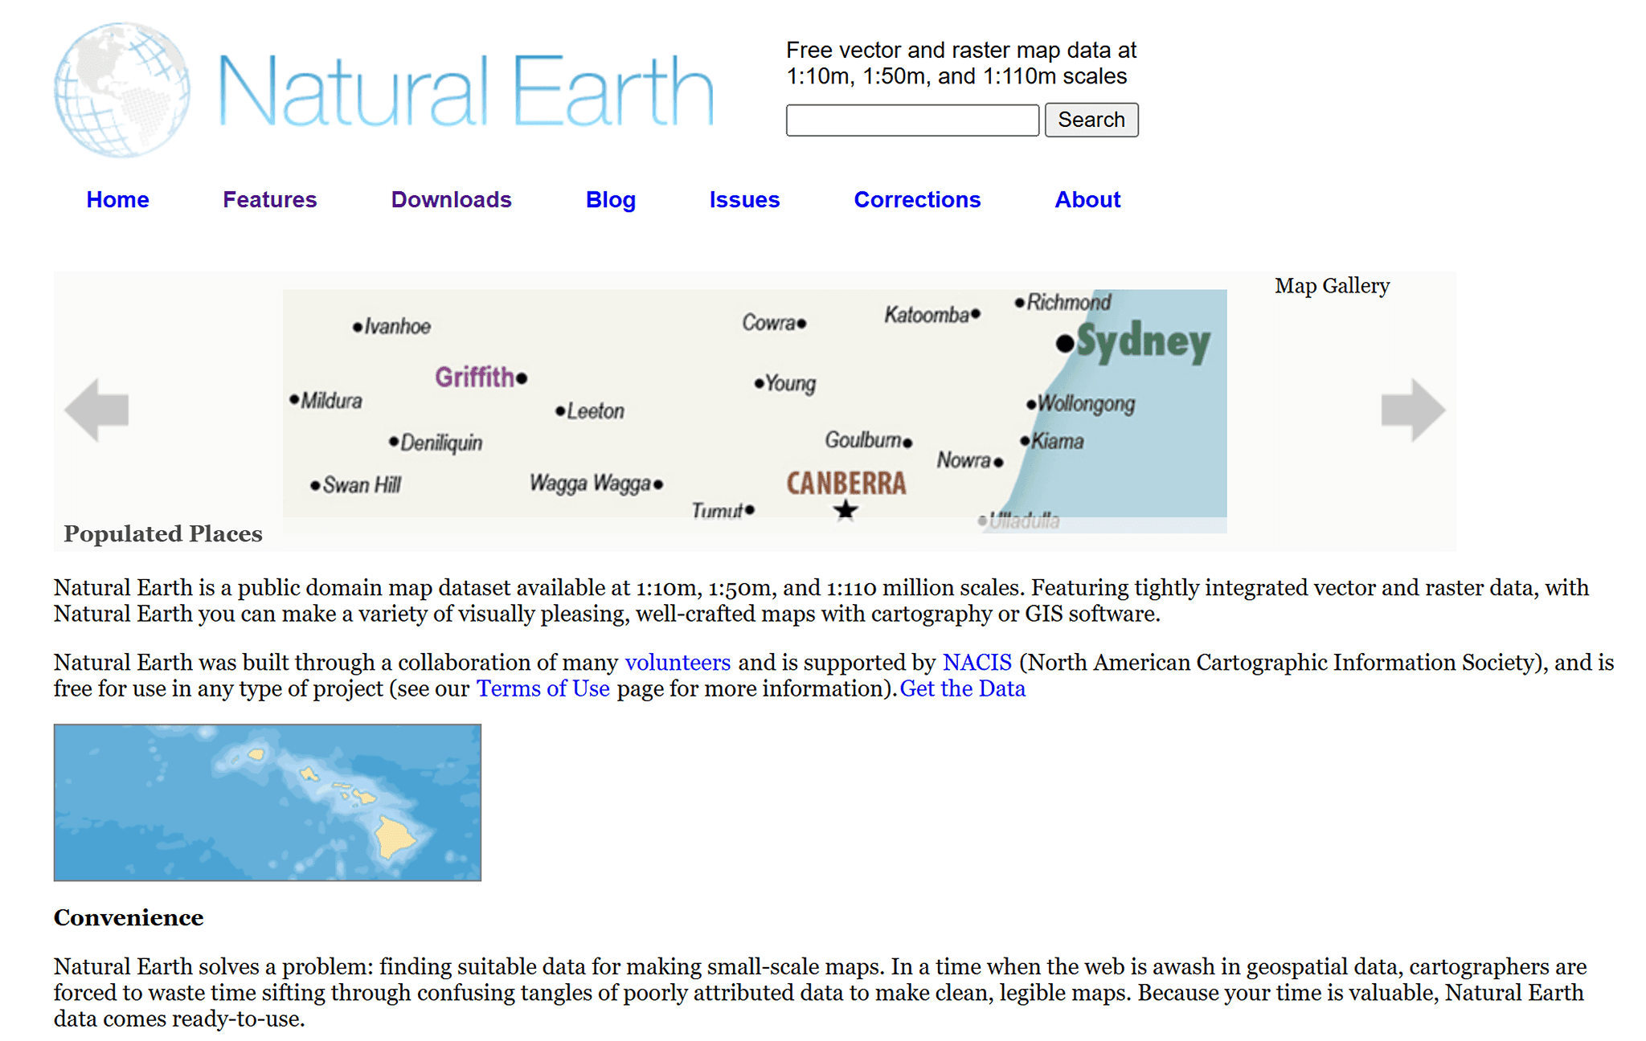Click the previous slide left arrow
Viewport: 1646px width, 1041px height.
pyautogui.click(x=96, y=410)
